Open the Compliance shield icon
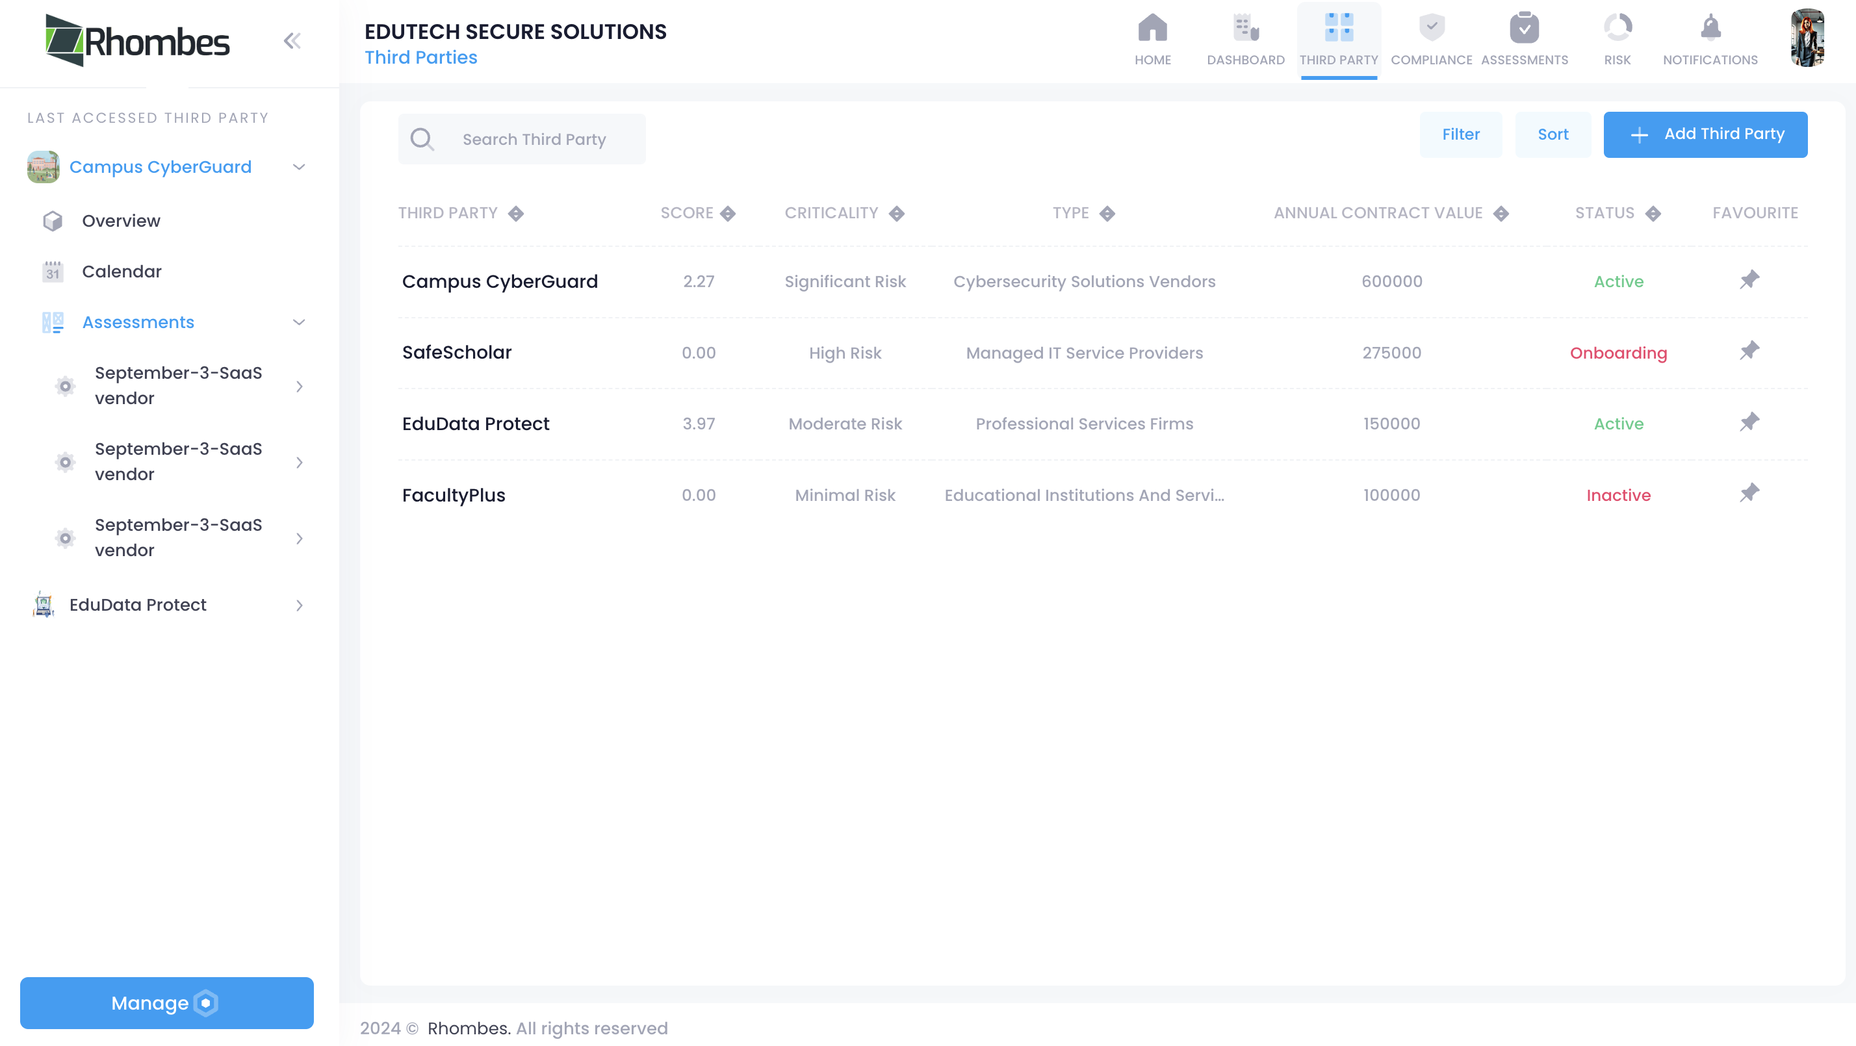 [x=1431, y=28]
